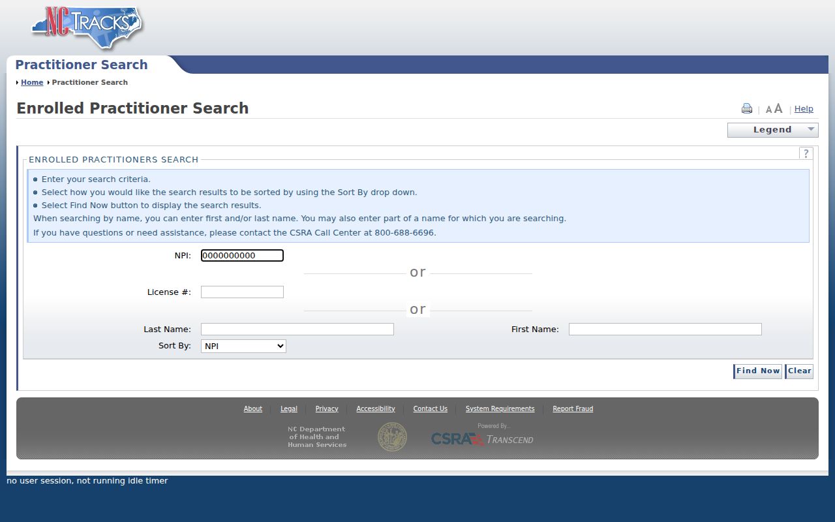The width and height of the screenshot is (835, 522).
Task: Open the Contact Us footer link
Action: 431,409
